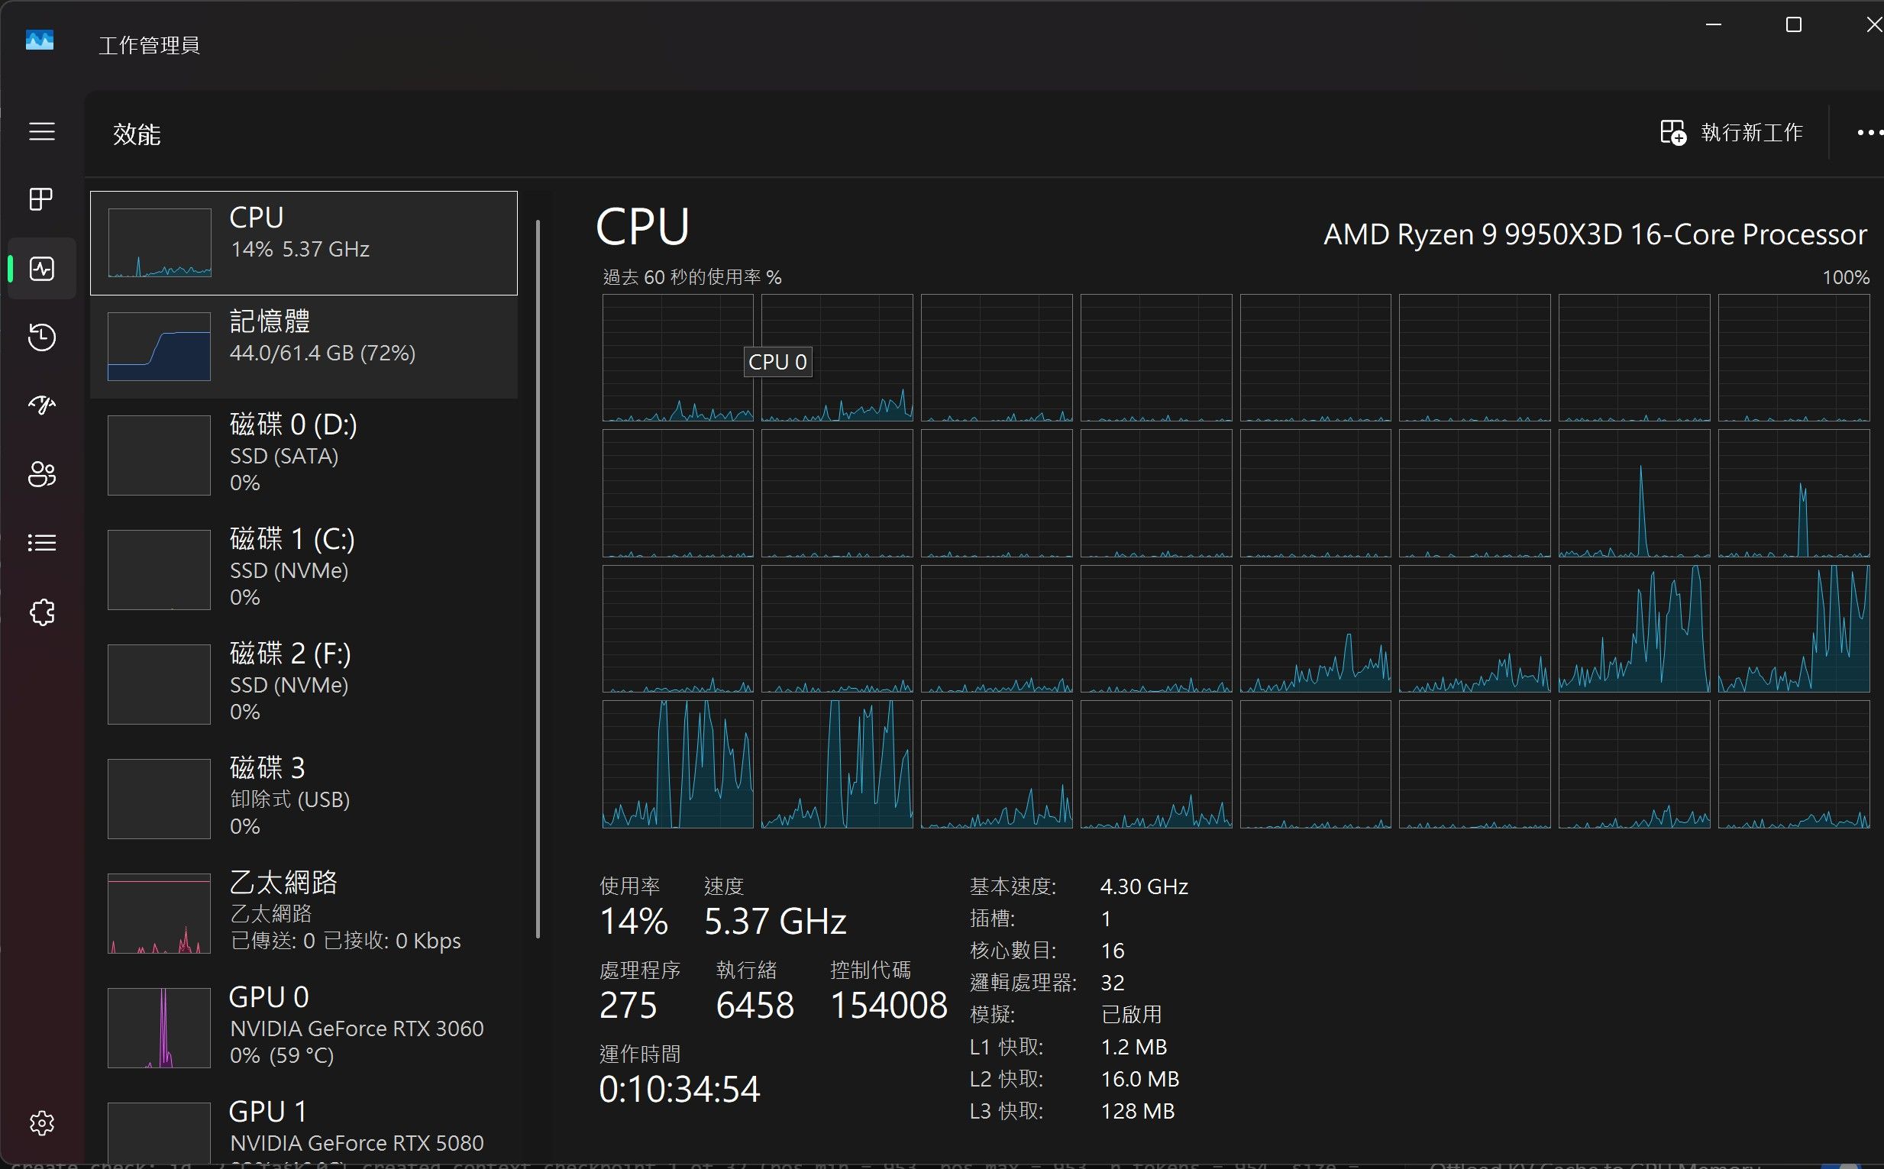The width and height of the screenshot is (1884, 1169).
Task: Click the 插槽 value 1
Action: click(x=1107, y=919)
